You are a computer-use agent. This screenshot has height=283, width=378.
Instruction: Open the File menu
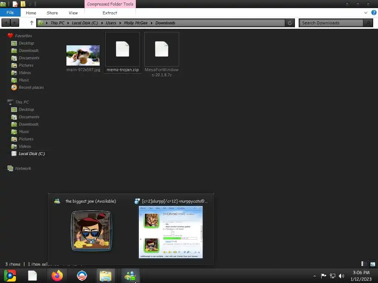coord(10,13)
